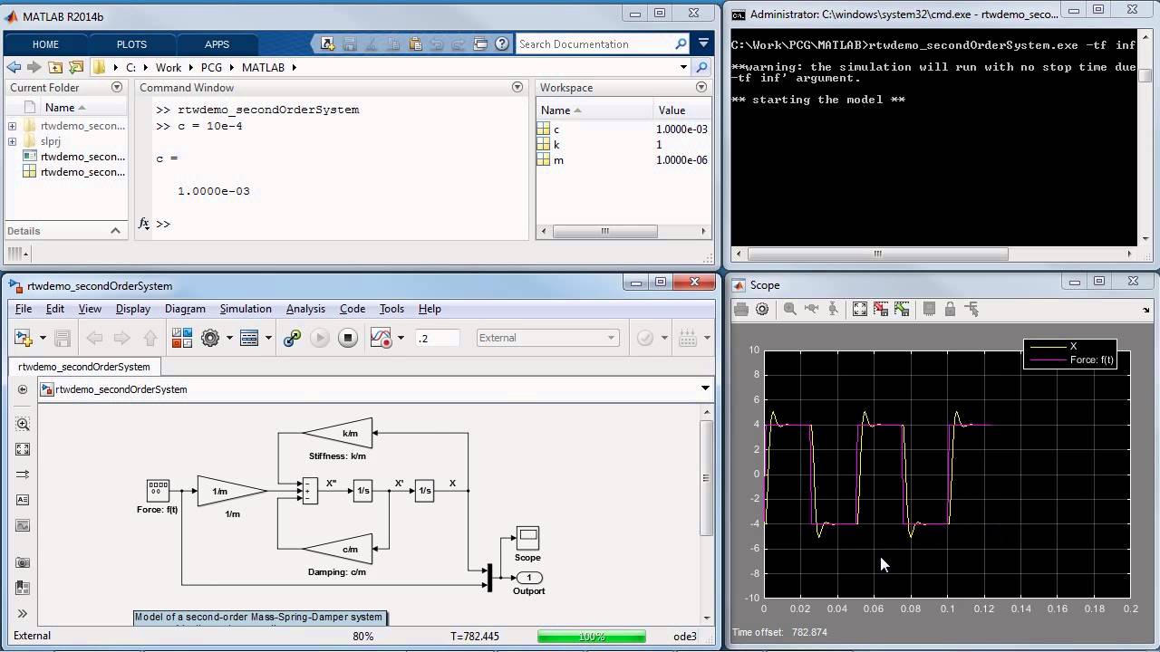This screenshot has height=652, width=1160.
Task: Select the Stiffness k/m gain block
Action: tap(338, 433)
